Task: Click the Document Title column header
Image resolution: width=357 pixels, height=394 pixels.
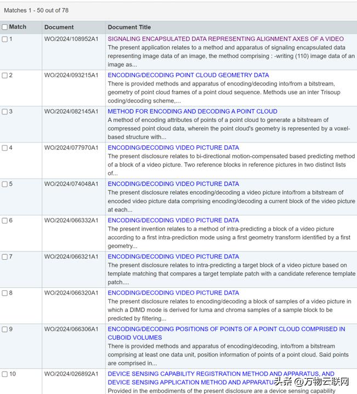Action: (129, 27)
